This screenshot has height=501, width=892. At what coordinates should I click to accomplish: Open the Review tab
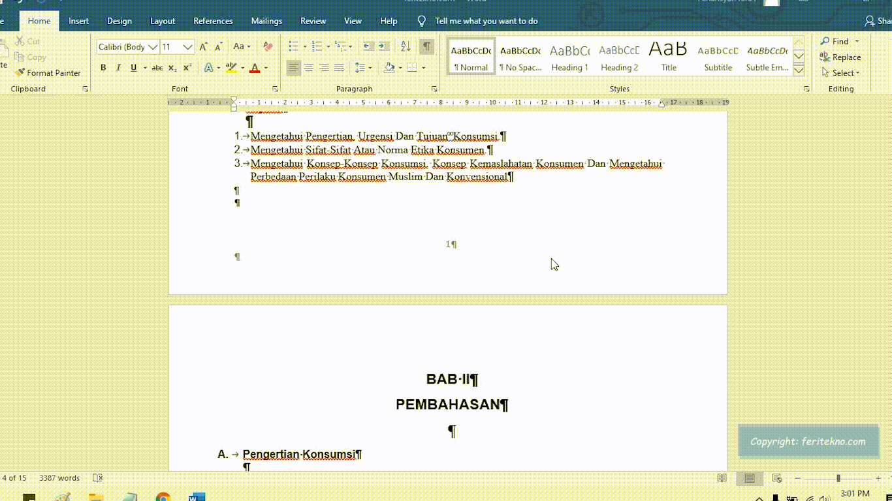(x=313, y=21)
